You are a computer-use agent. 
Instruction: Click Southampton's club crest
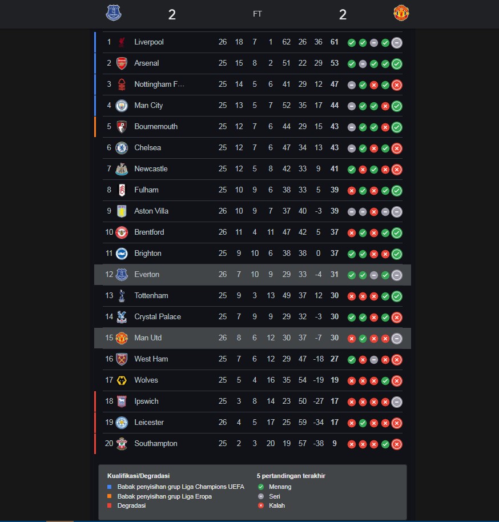coord(122,444)
